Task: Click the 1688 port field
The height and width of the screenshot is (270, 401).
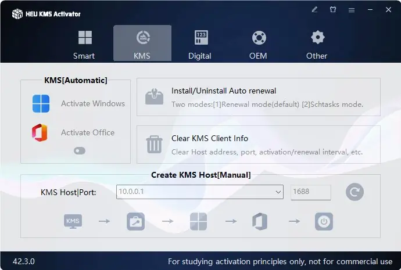Action: tap(311, 192)
